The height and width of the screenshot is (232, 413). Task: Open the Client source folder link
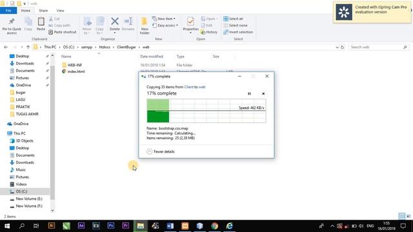(188, 87)
